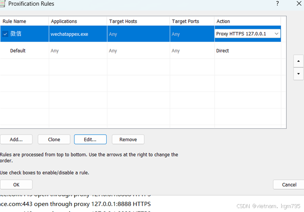304x212 pixels.
Task: Sort by Applications column header
Action: click(78, 21)
